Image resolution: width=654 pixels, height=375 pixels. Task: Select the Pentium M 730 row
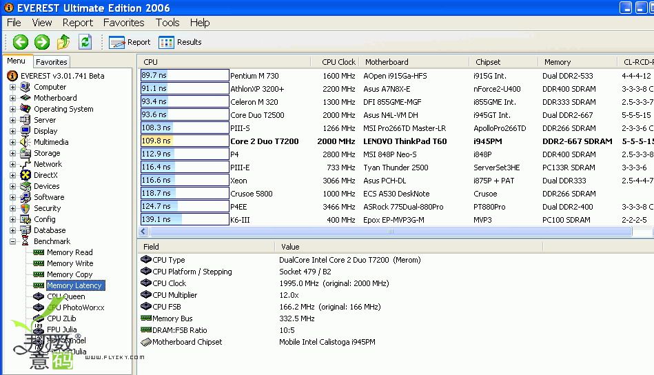point(396,76)
